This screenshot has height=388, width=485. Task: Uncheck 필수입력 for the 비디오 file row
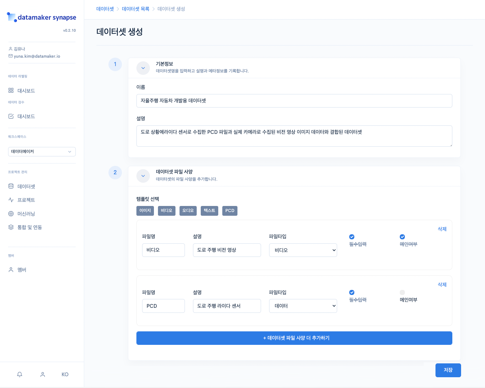352,237
